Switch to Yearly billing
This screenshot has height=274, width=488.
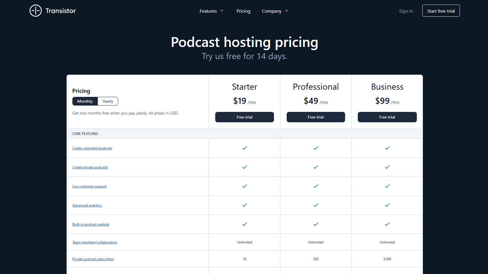click(108, 101)
